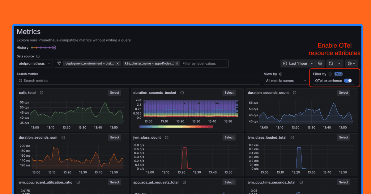Click the funnel filter icon beside label filters

pos(59,63)
